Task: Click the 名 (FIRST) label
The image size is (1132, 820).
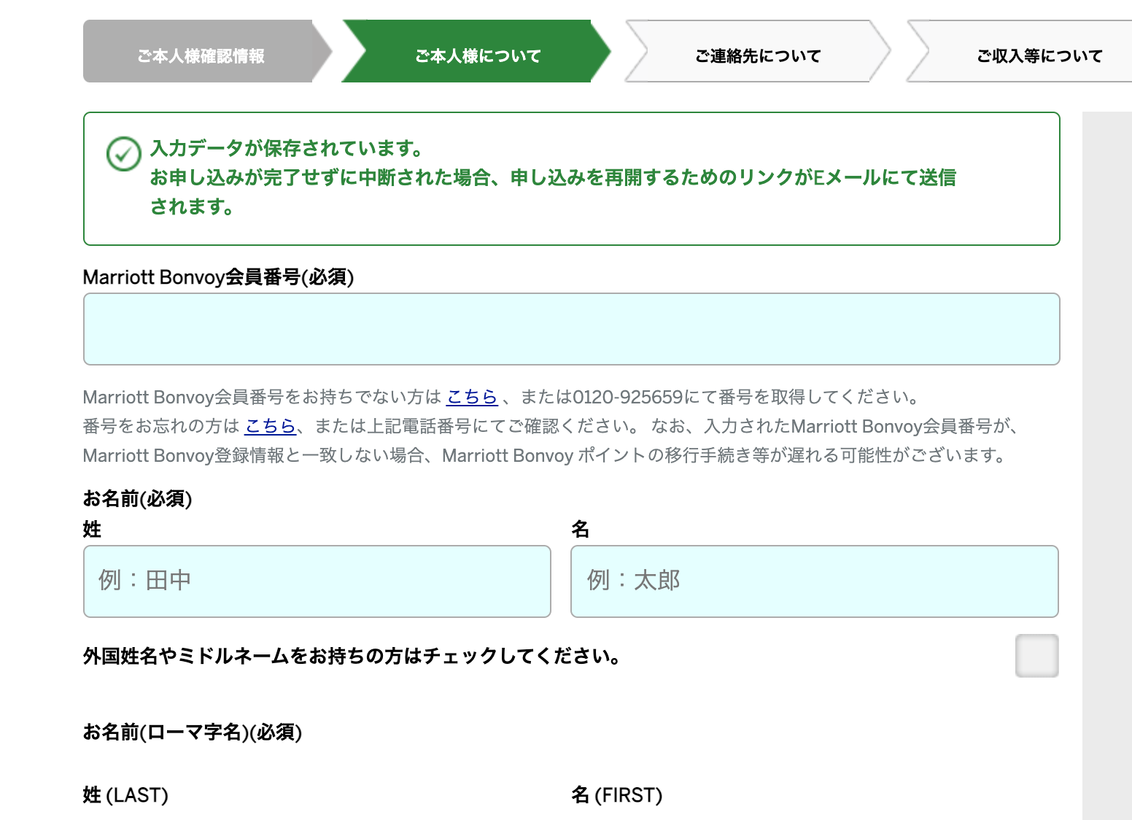Action: [616, 795]
